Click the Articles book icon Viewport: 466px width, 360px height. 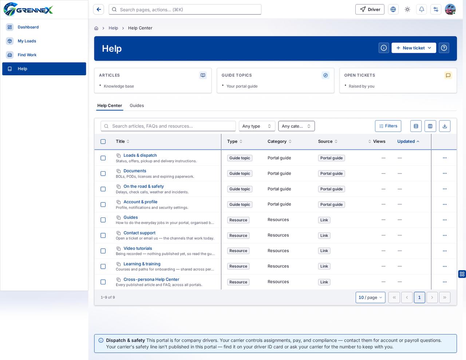point(203,75)
